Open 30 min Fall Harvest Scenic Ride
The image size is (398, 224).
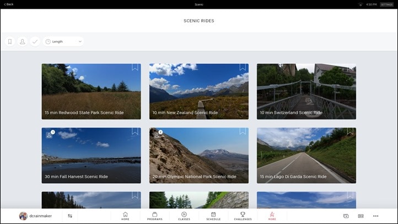(91, 155)
